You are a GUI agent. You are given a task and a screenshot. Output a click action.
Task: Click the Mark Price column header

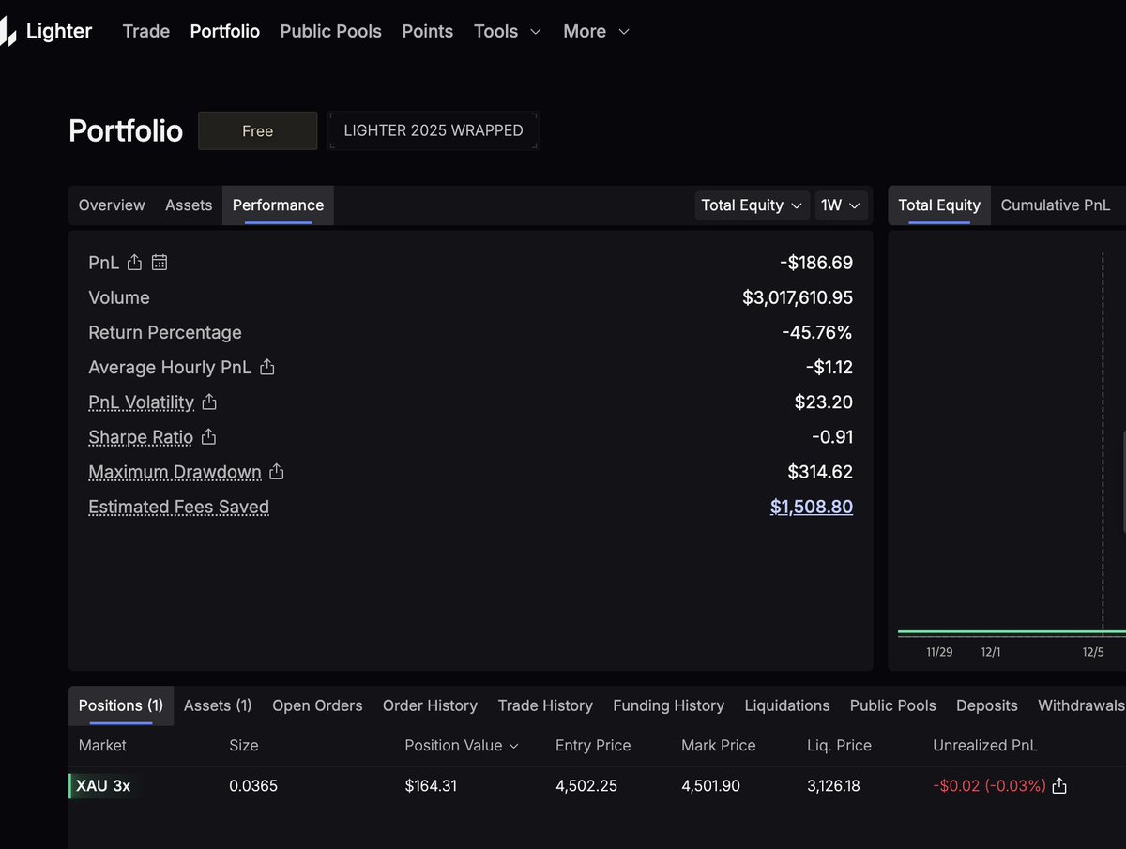(x=719, y=746)
